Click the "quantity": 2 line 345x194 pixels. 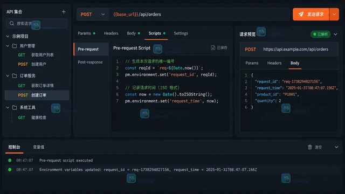(x=268, y=101)
